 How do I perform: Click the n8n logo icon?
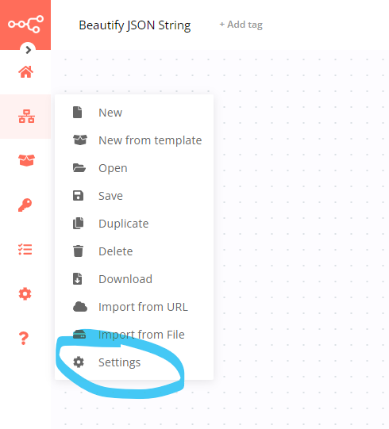click(x=25, y=24)
